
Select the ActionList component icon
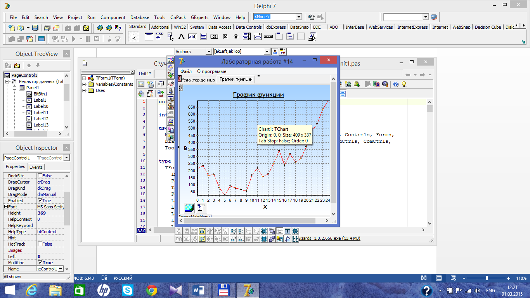pyautogui.click(x=312, y=37)
